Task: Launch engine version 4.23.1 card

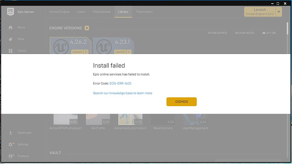Action: point(120,52)
